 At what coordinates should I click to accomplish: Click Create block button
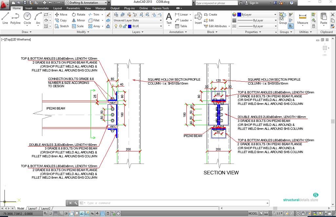click(211, 14)
